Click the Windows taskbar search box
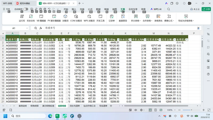Viewport: 213px width, 120px height. click(28, 116)
